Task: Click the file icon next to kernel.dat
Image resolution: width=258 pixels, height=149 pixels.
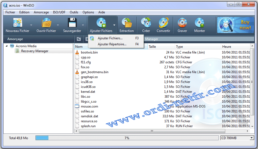Action: [x=77, y=91]
